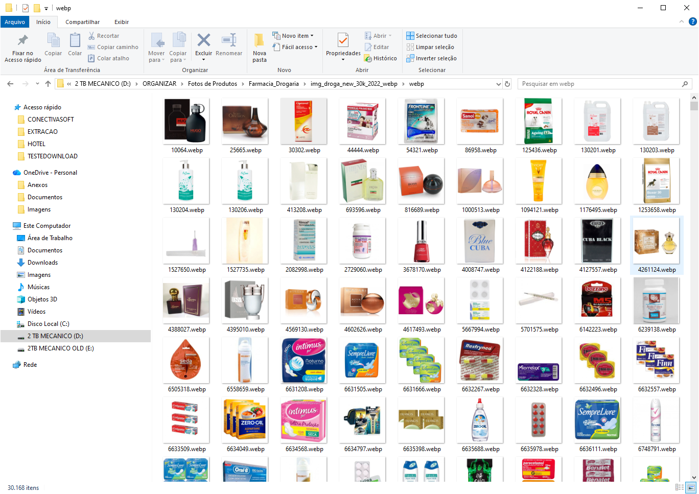Open Copiar para dropdown
The width and height of the screenshot is (699, 494).
(178, 48)
